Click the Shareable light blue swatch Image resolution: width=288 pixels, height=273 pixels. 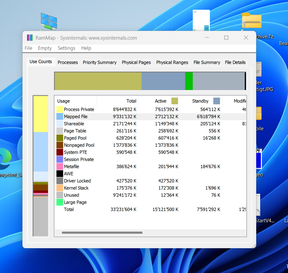tap(60, 124)
